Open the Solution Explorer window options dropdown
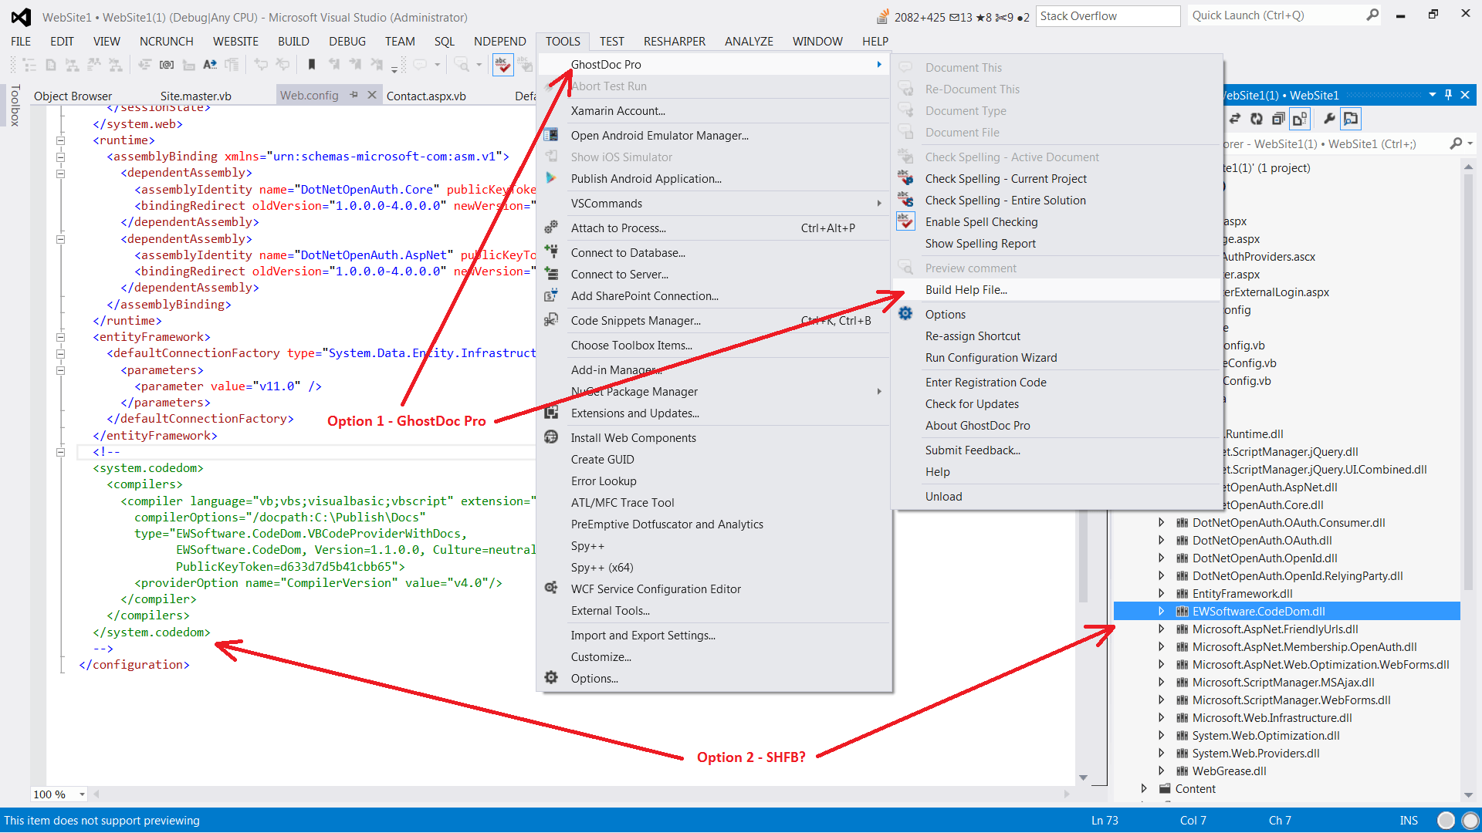The height and width of the screenshot is (833, 1482). point(1433,95)
